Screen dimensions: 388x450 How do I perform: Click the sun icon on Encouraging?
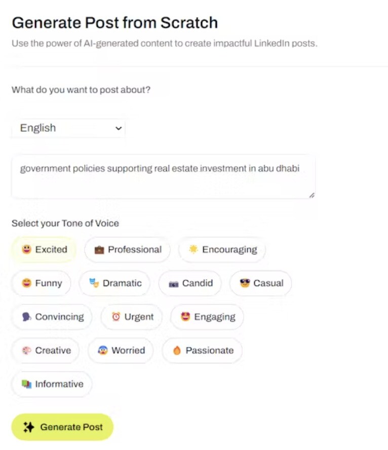[193, 249]
